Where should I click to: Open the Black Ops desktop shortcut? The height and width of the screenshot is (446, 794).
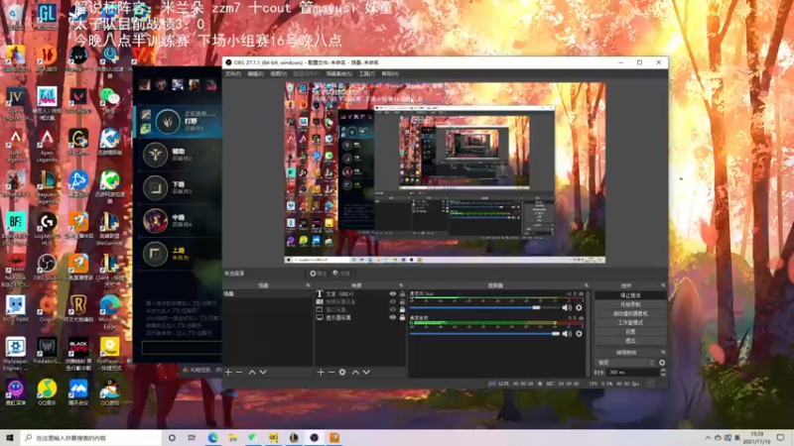click(78, 351)
